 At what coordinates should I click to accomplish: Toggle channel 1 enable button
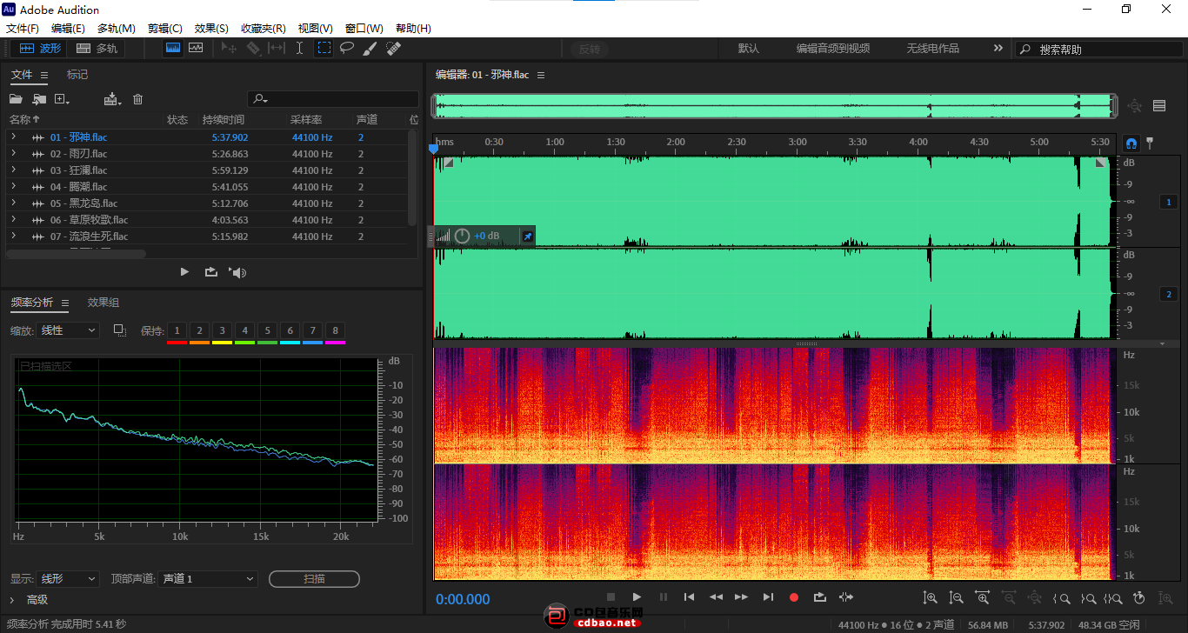point(1169,202)
